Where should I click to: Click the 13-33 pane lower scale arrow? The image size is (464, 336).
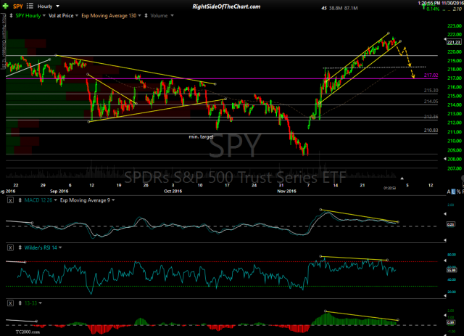pyautogui.click(x=445, y=334)
